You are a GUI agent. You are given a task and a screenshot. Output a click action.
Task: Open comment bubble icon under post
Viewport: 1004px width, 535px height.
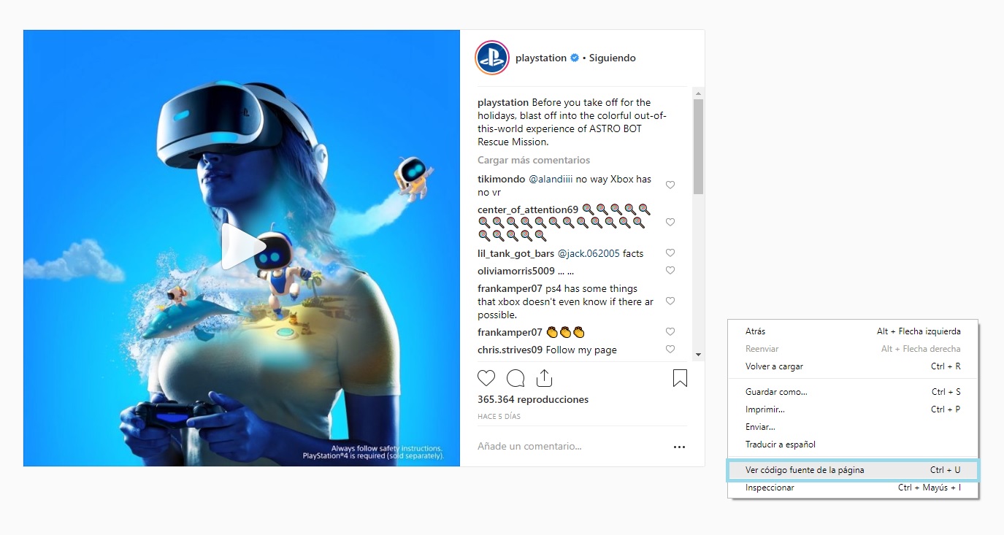pos(516,378)
